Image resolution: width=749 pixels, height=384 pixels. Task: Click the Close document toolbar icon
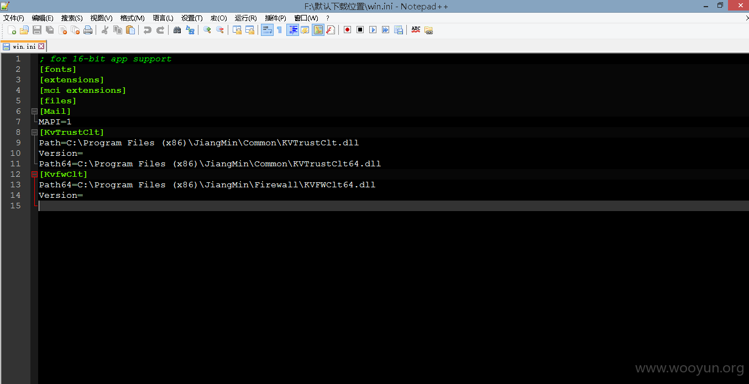(62, 30)
